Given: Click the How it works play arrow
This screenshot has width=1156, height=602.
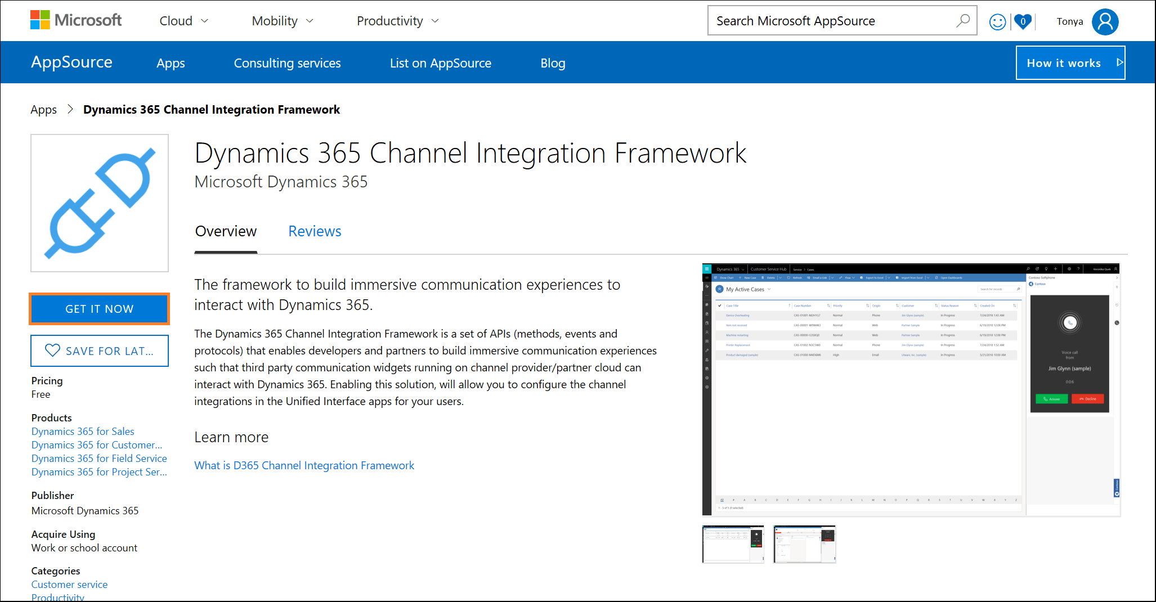Looking at the screenshot, I should click(1119, 62).
